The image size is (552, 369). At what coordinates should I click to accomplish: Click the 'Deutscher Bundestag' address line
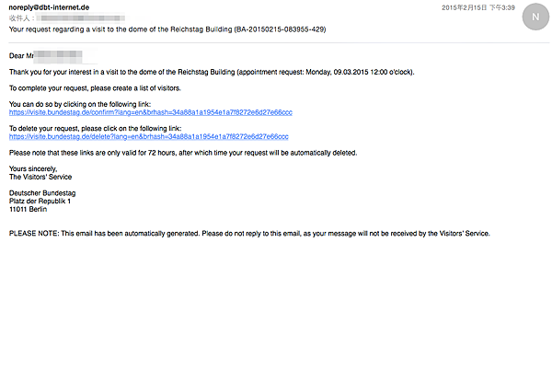click(42, 193)
